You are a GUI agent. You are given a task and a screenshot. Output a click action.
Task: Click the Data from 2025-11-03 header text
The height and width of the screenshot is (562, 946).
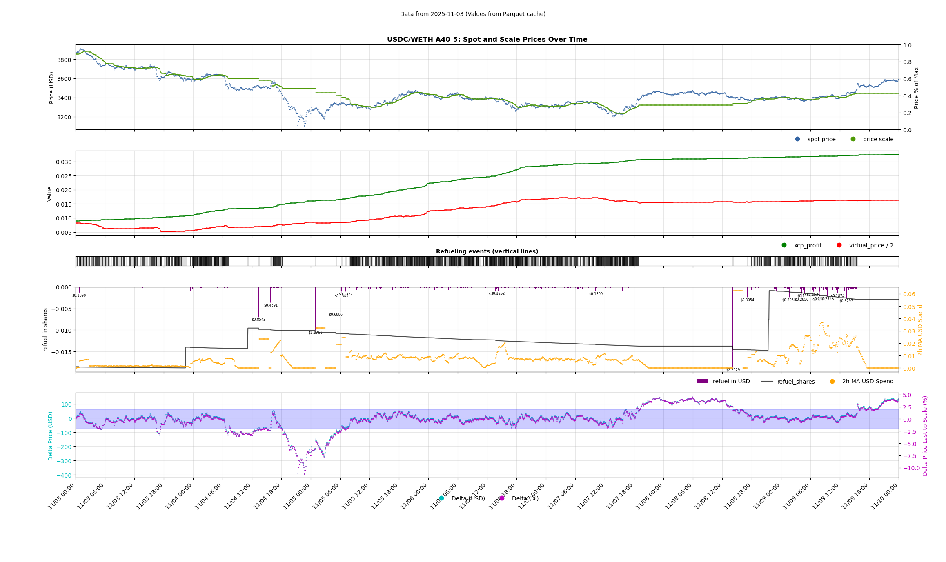(472, 14)
